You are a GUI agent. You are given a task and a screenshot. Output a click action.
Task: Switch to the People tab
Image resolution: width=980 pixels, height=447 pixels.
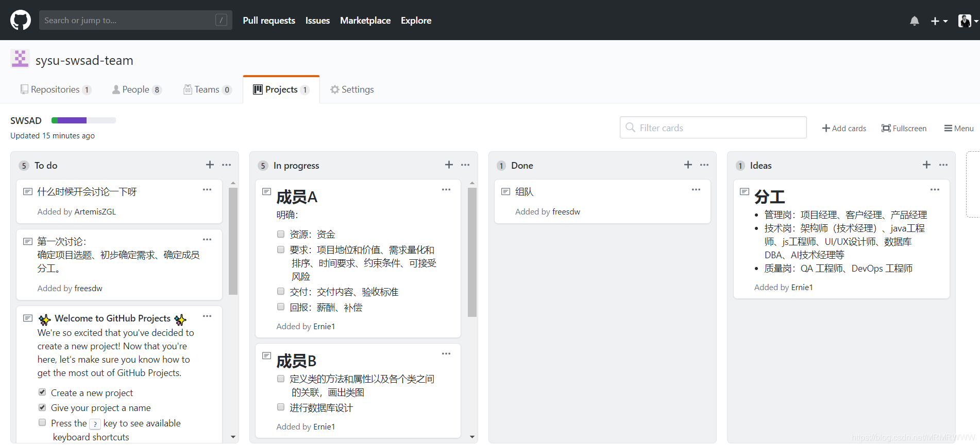[137, 90]
